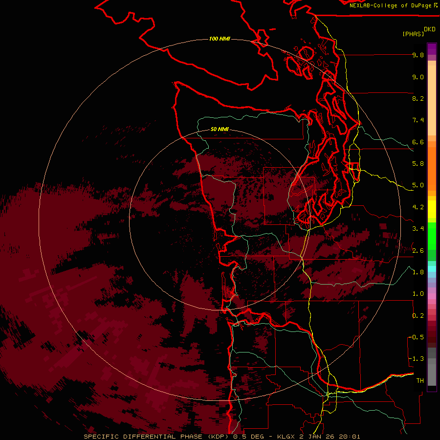Click the orange band of the color bar

tap(432, 168)
